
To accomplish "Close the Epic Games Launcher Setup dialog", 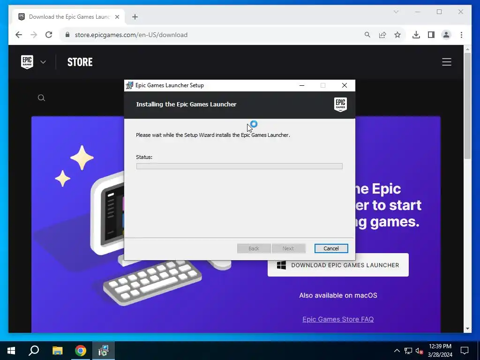I will tap(345, 85).
